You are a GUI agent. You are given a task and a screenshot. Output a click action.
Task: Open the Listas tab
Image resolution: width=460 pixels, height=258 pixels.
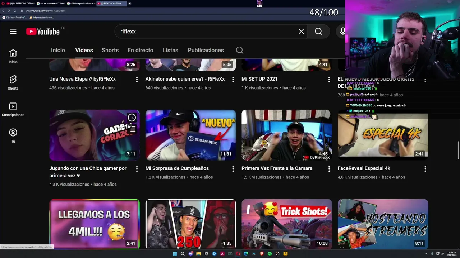click(170, 50)
